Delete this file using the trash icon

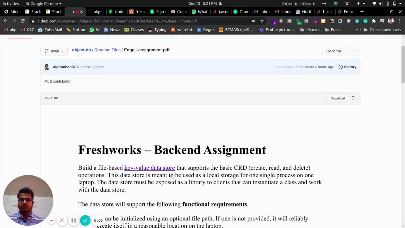(353, 98)
